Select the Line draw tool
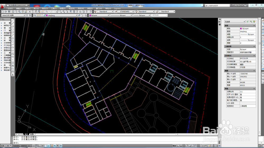This screenshot has width=264, height=148. 13,20
